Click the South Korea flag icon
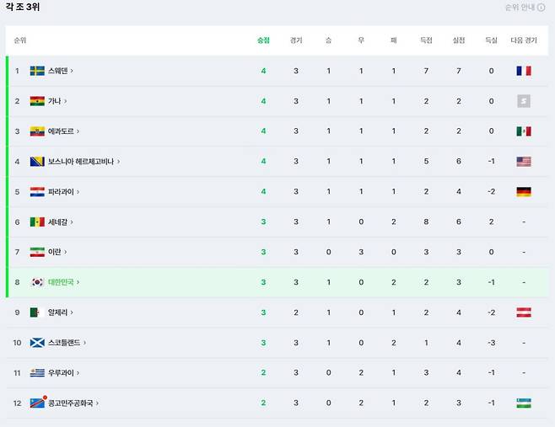 point(37,282)
